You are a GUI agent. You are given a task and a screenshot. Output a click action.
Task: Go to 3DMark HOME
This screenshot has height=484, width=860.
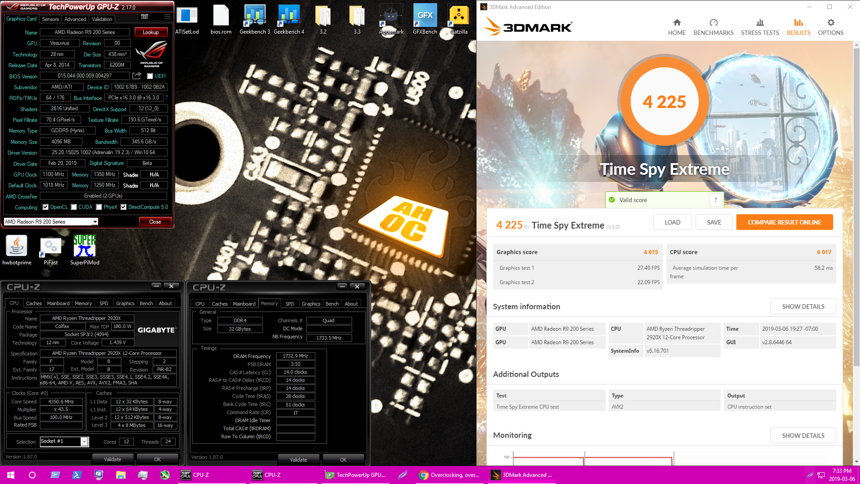tap(677, 27)
